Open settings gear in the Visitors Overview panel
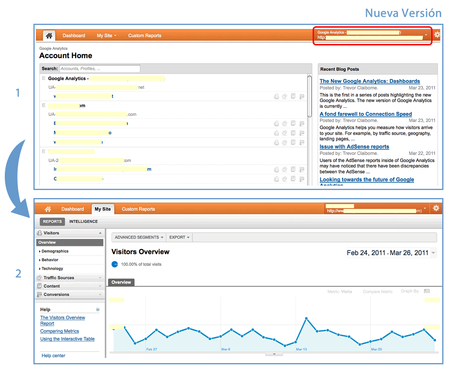This screenshot has width=468, height=378. point(436,208)
